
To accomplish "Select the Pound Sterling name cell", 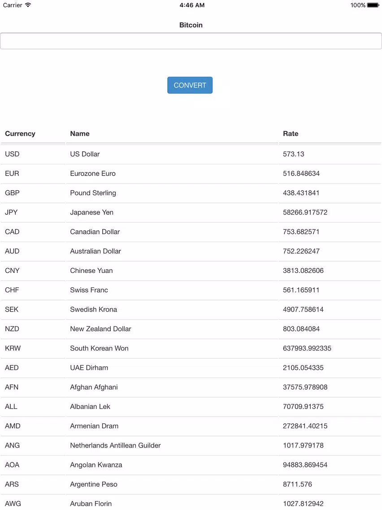I will (x=93, y=193).
